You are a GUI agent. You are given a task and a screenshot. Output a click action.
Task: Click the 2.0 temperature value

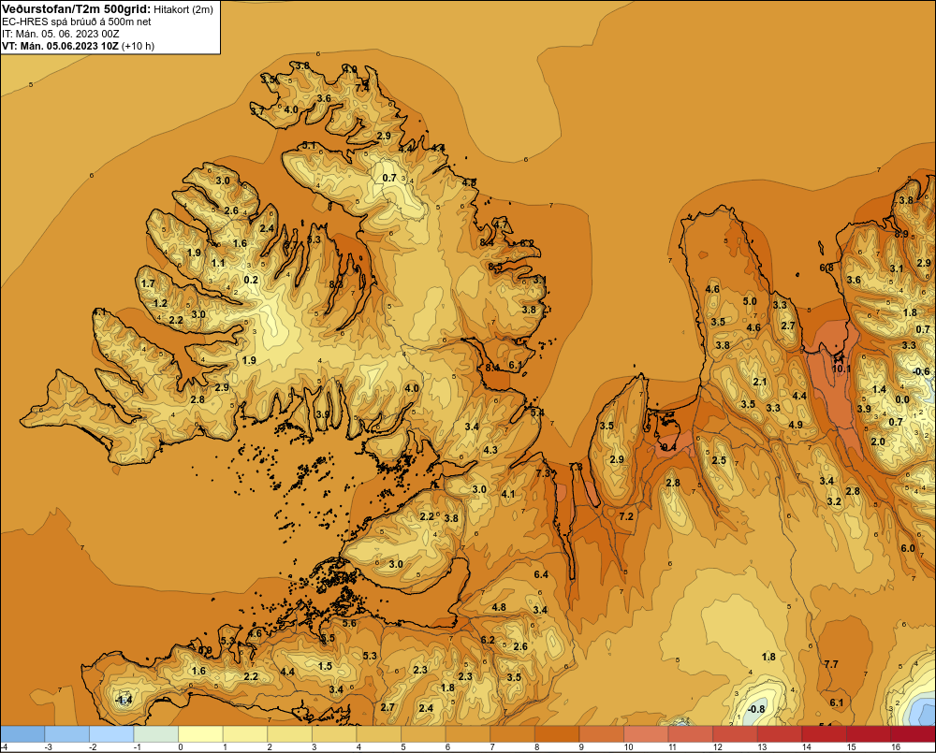click(x=878, y=442)
